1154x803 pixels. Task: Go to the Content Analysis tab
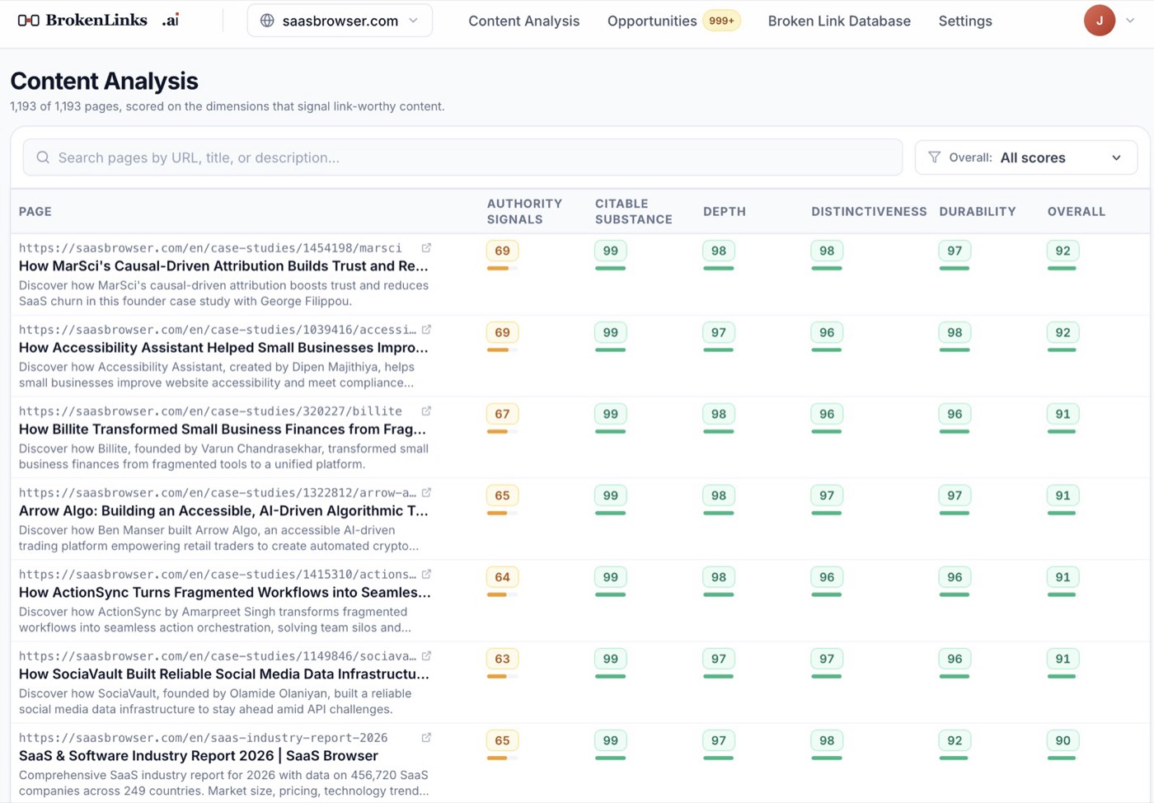point(523,21)
